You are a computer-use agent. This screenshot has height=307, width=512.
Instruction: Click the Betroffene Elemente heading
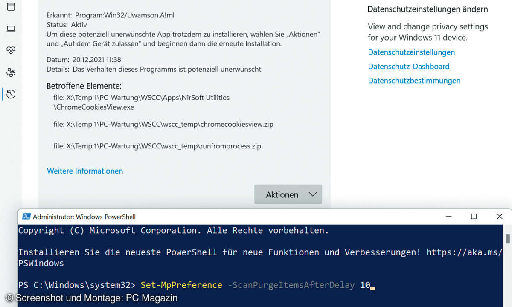pos(84,86)
